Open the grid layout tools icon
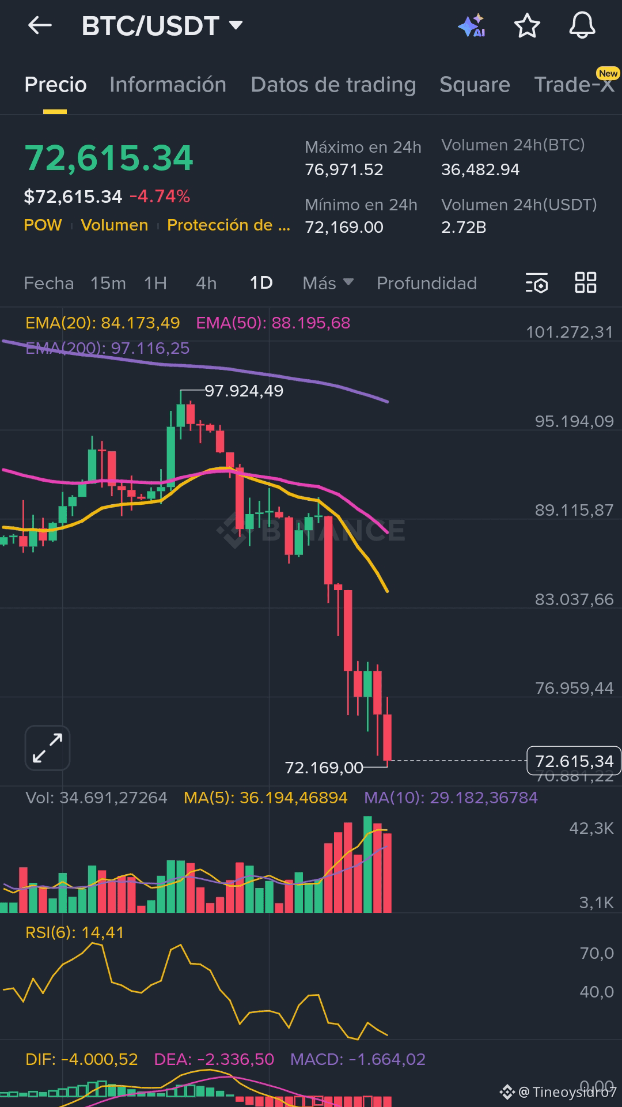 [586, 283]
